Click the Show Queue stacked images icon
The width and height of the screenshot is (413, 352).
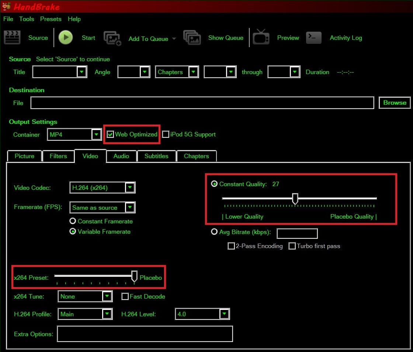(x=192, y=38)
